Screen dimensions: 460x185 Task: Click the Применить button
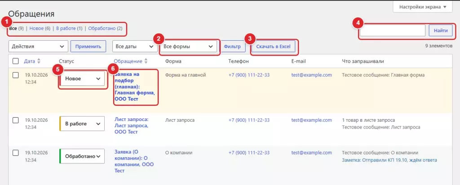88,46
